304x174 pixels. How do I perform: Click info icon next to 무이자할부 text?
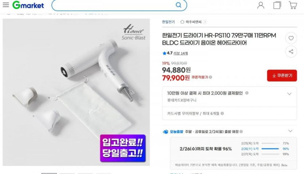[x=222, y=113]
